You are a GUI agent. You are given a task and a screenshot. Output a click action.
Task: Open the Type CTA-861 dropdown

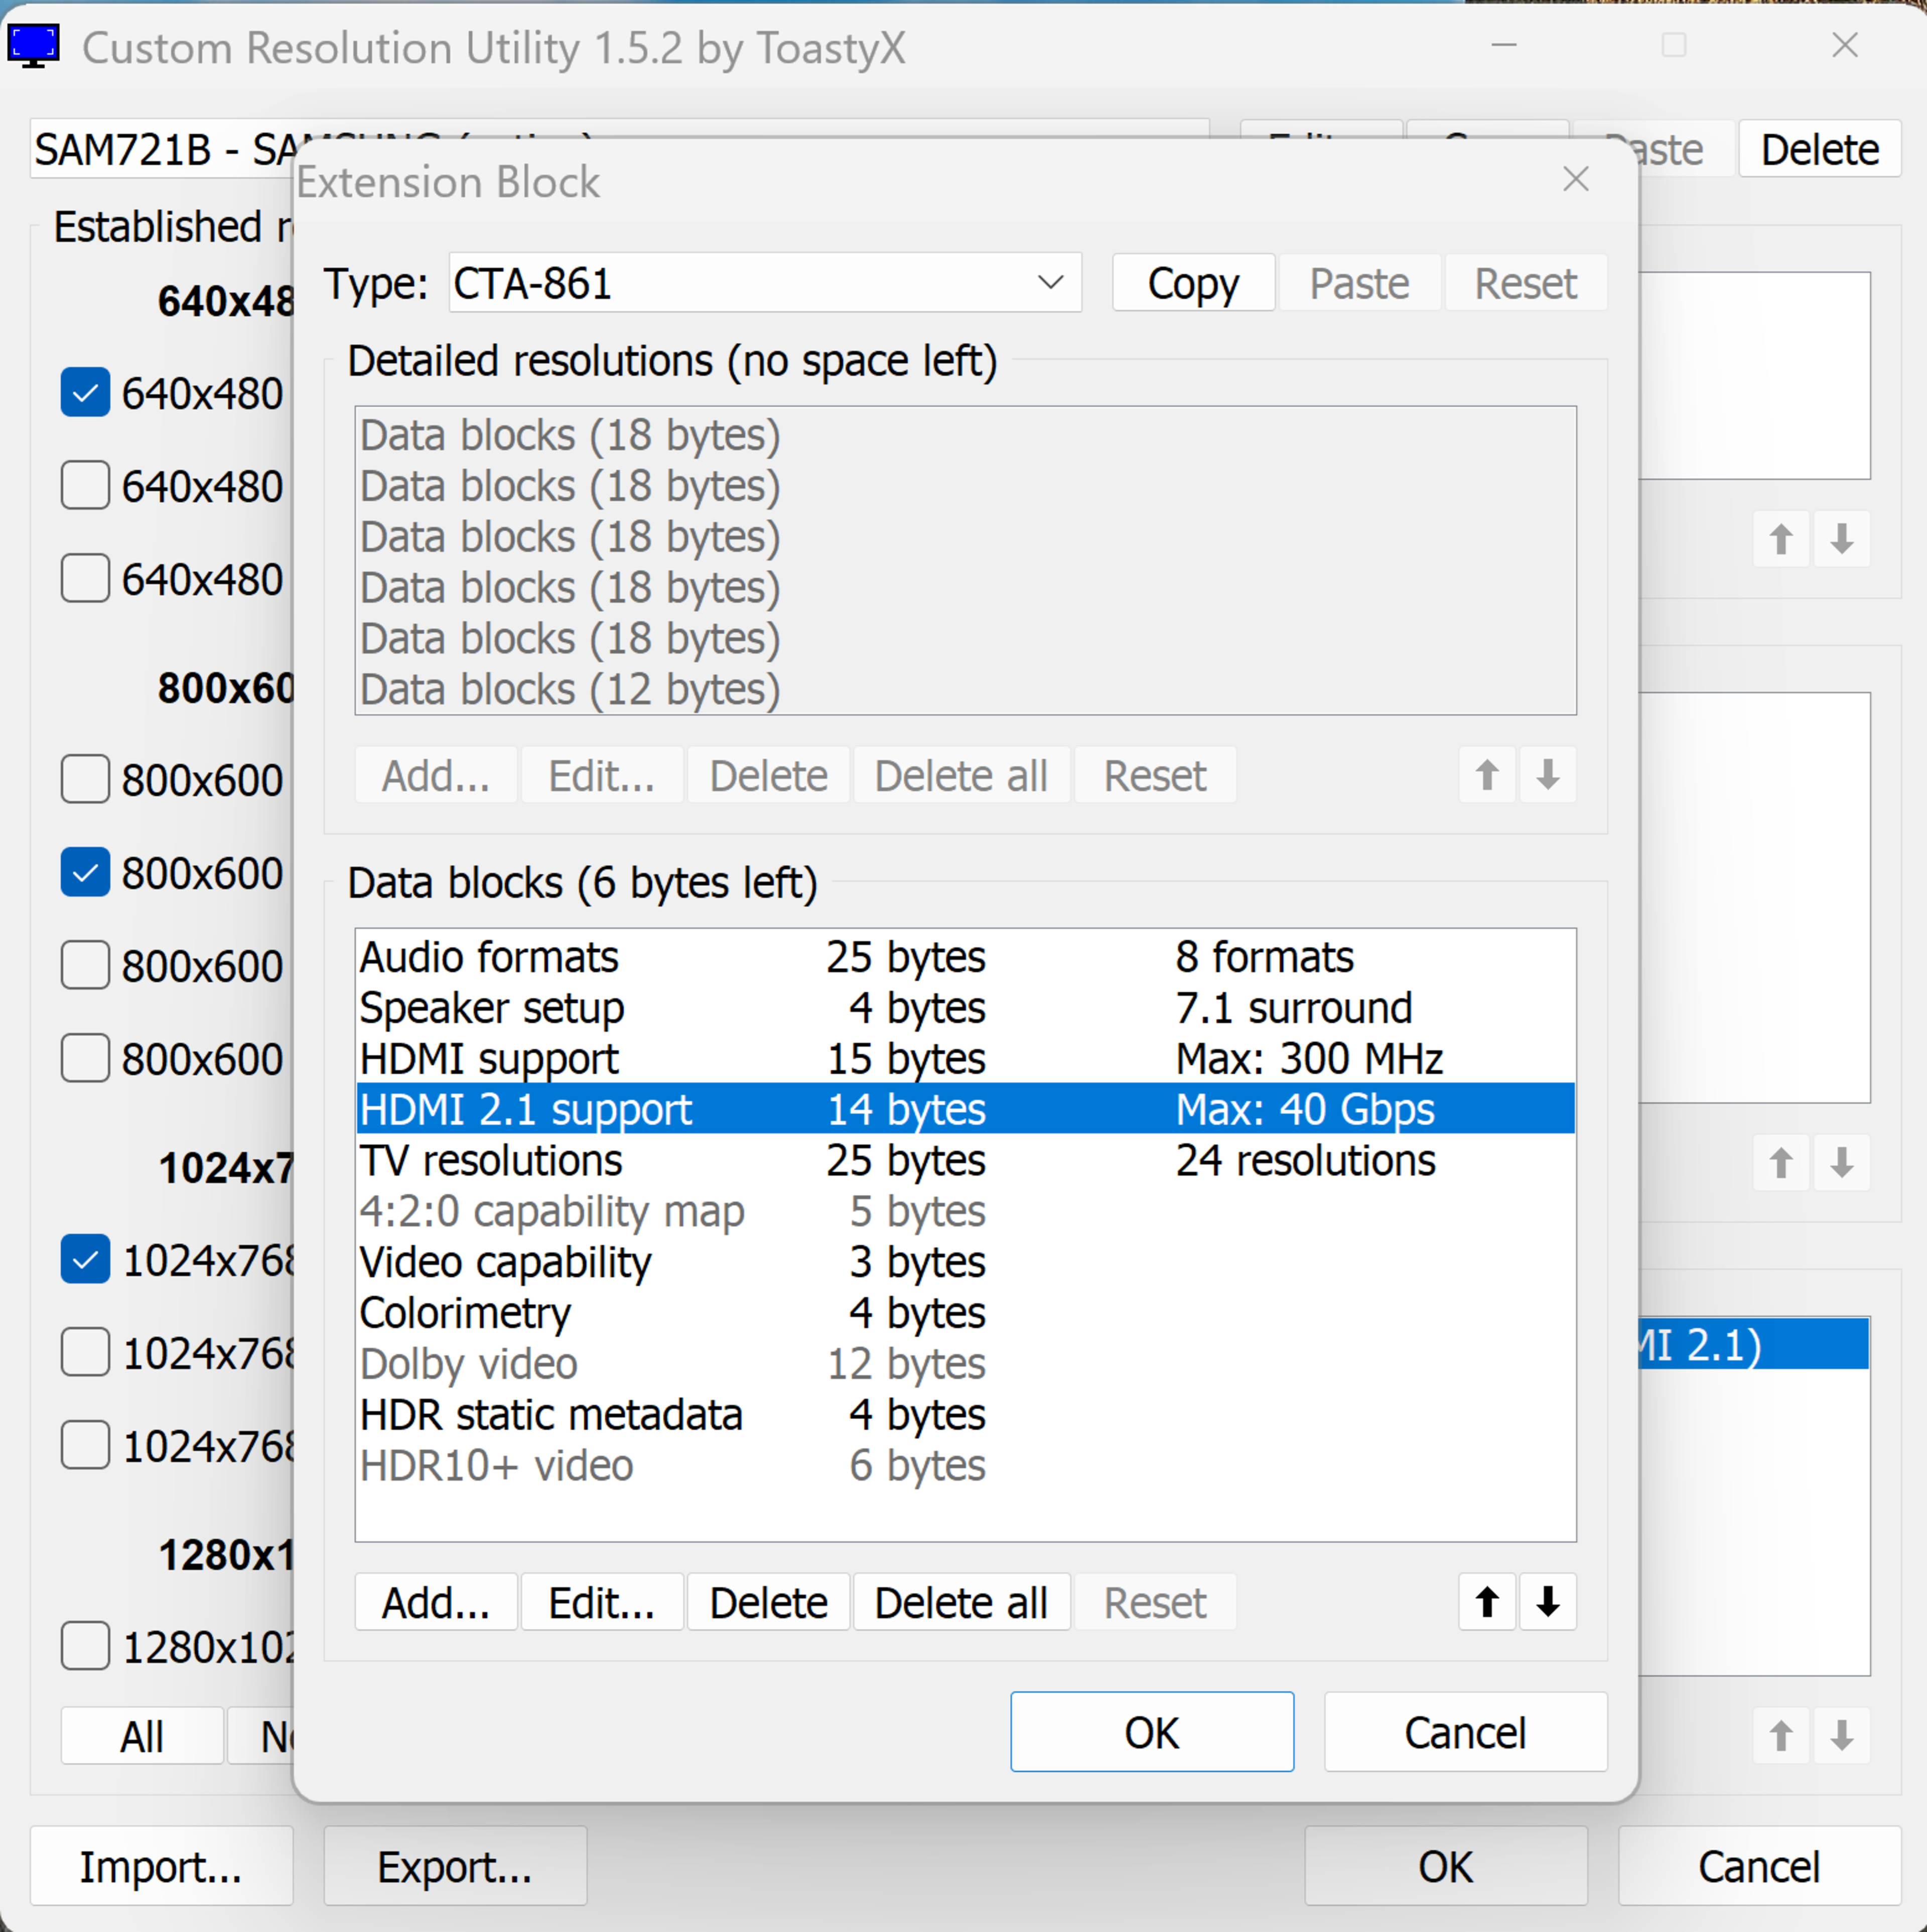point(1049,283)
